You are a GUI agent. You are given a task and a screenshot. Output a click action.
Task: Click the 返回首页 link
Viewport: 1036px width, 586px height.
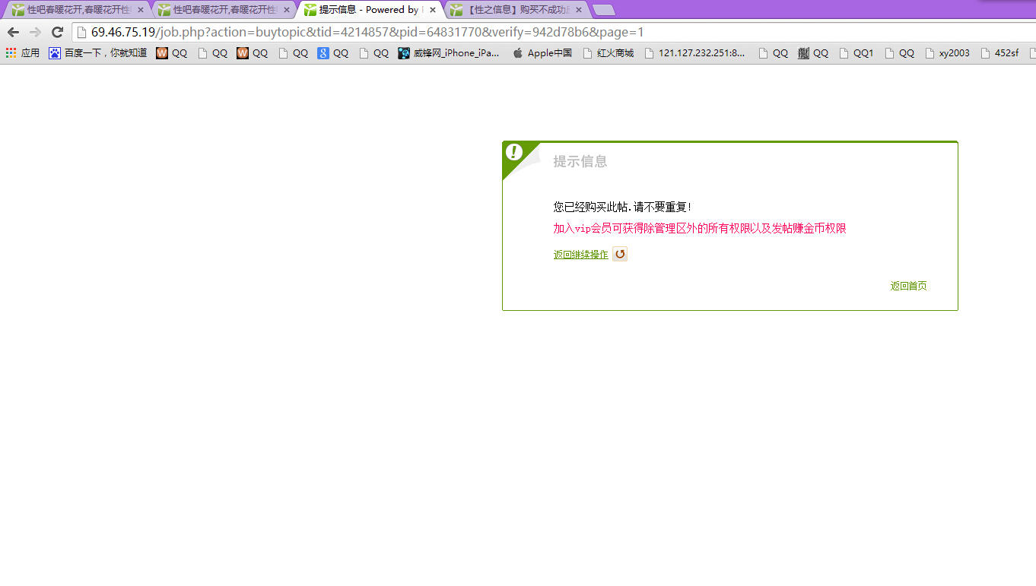(908, 286)
